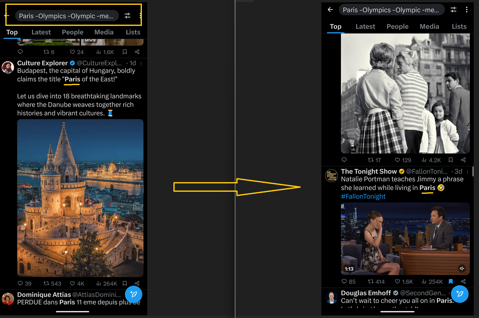479x318 pixels.
Task: Go back using left screen's back arrow
Action: (7, 16)
